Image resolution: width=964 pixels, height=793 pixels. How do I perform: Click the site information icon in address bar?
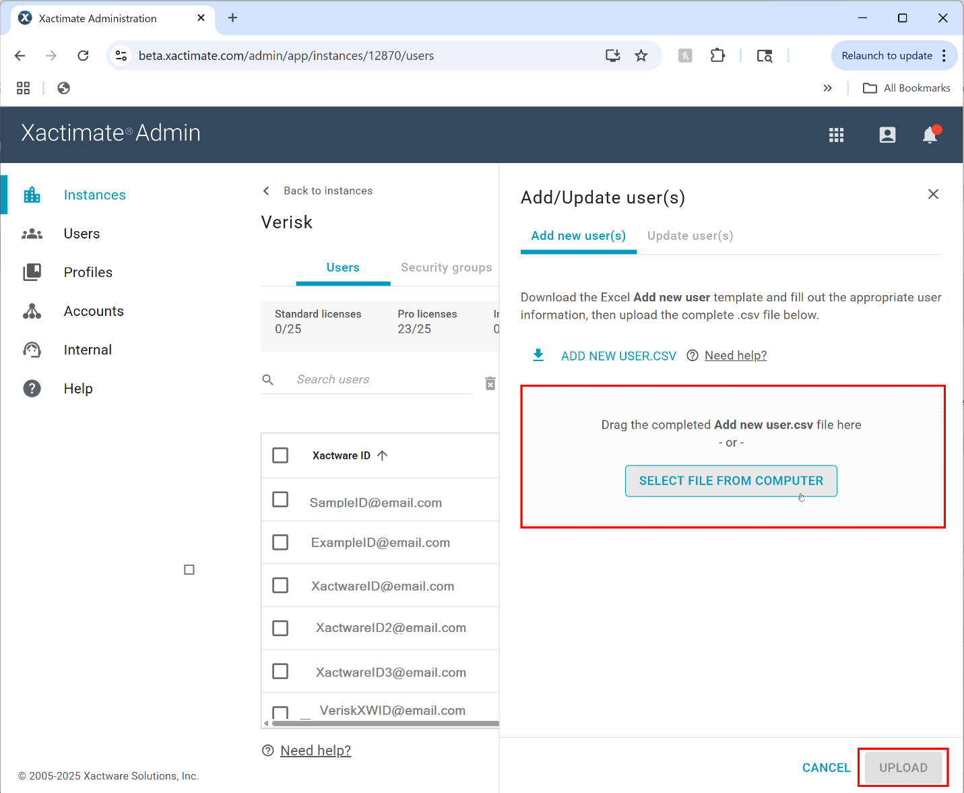click(x=121, y=56)
